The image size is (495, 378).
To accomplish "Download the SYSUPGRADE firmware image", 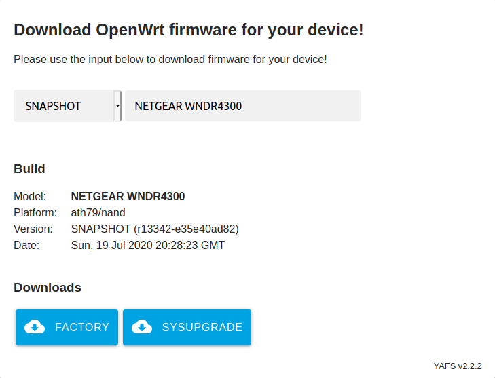I will click(187, 327).
